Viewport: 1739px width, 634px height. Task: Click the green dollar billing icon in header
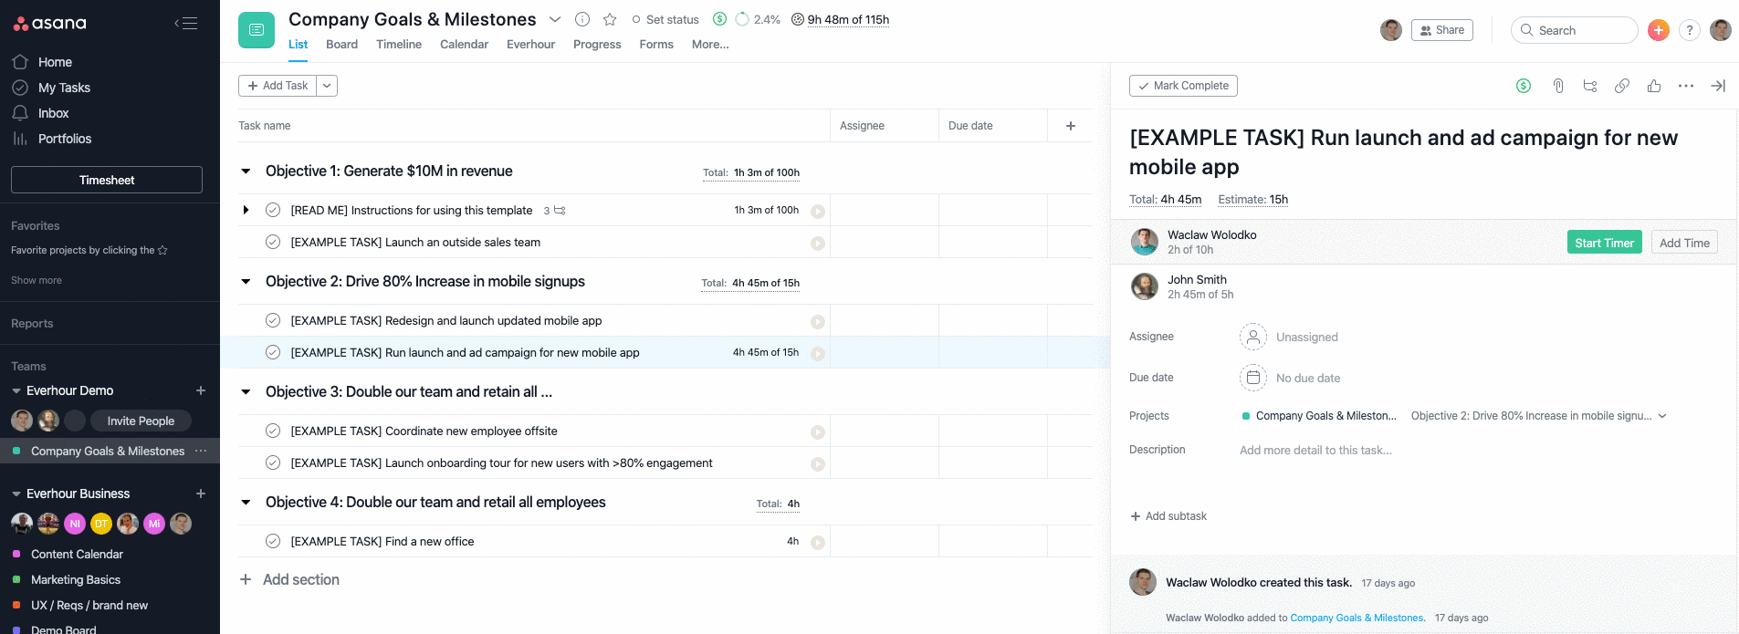click(719, 19)
